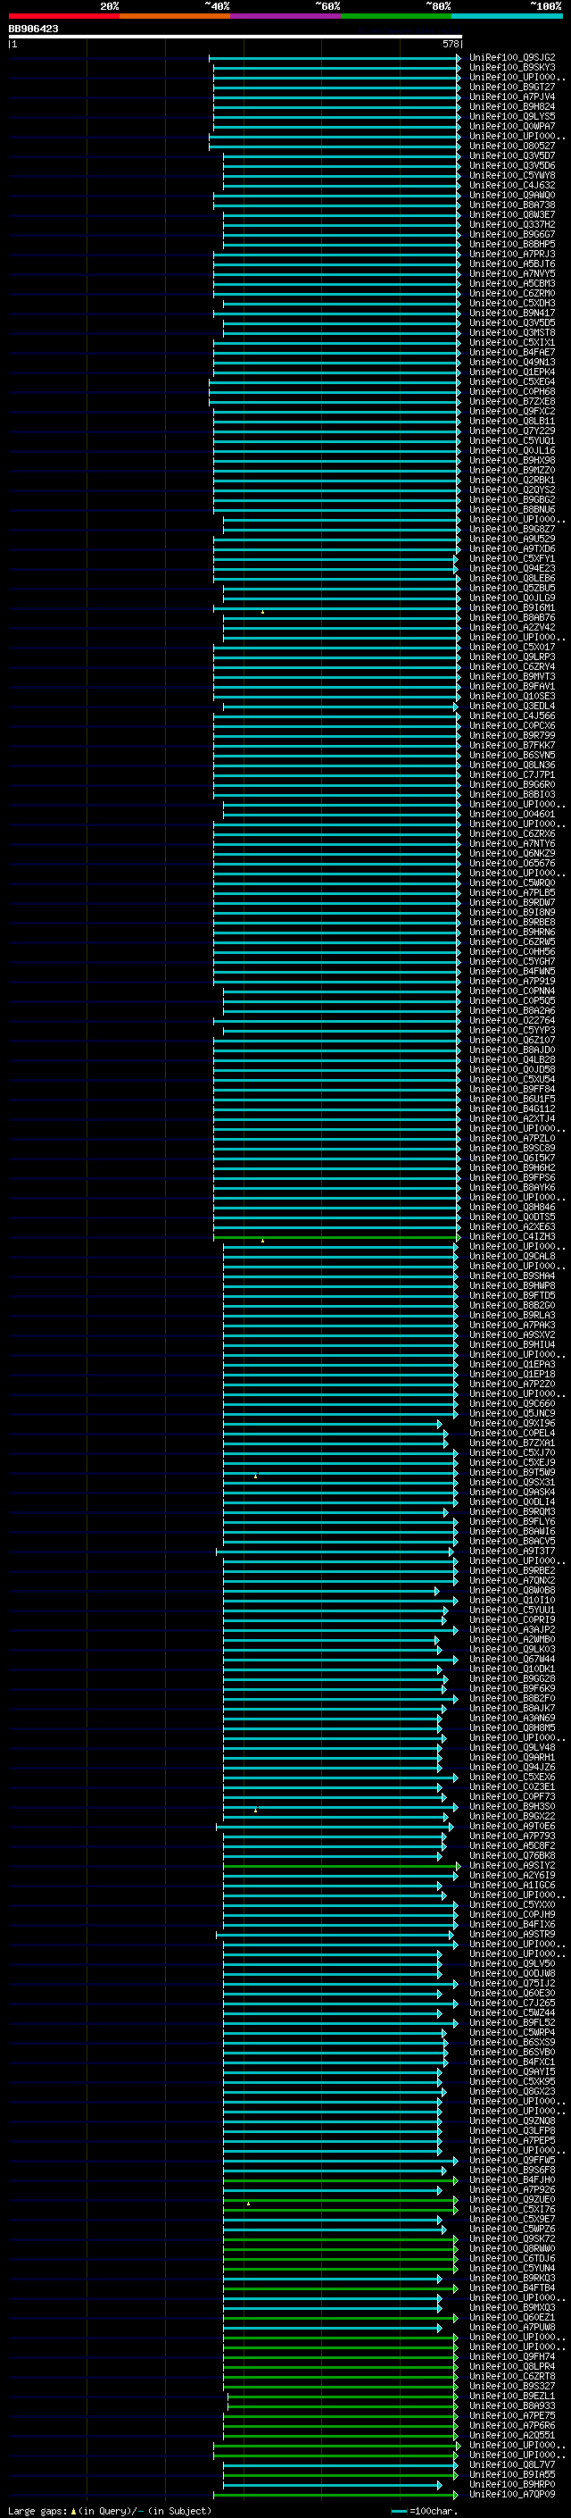
Task: Select the UniRef100_B9I6M1 label
Action: coord(512,608)
